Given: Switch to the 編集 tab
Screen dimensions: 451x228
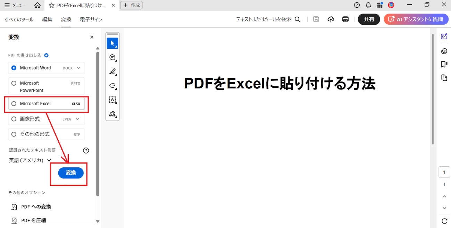Looking at the screenshot, I should coord(47,20).
